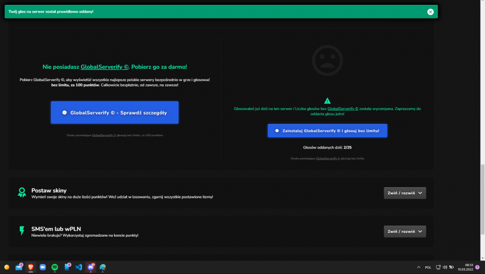The image size is (485, 274).
Task: Show hidden system tray icons
Action: pyautogui.click(x=419, y=267)
